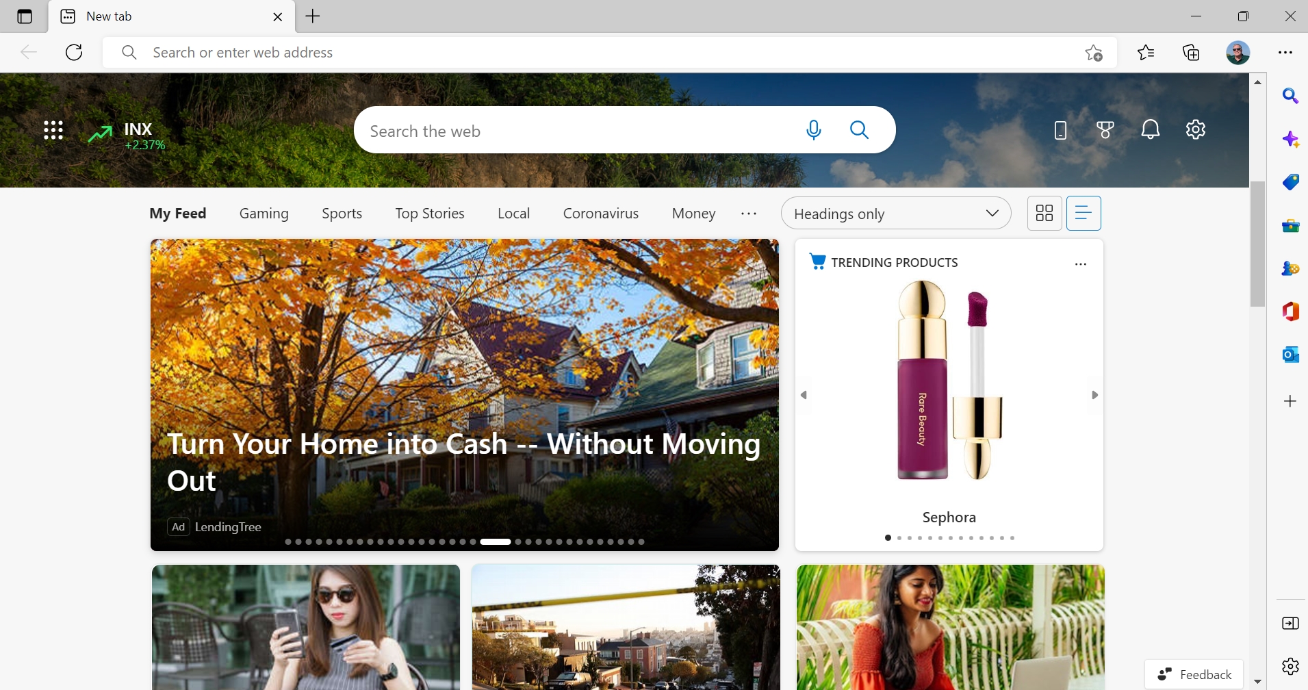The width and height of the screenshot is (1308, 690).
Task: Switch to list layout view
Action: [1083, 214]
